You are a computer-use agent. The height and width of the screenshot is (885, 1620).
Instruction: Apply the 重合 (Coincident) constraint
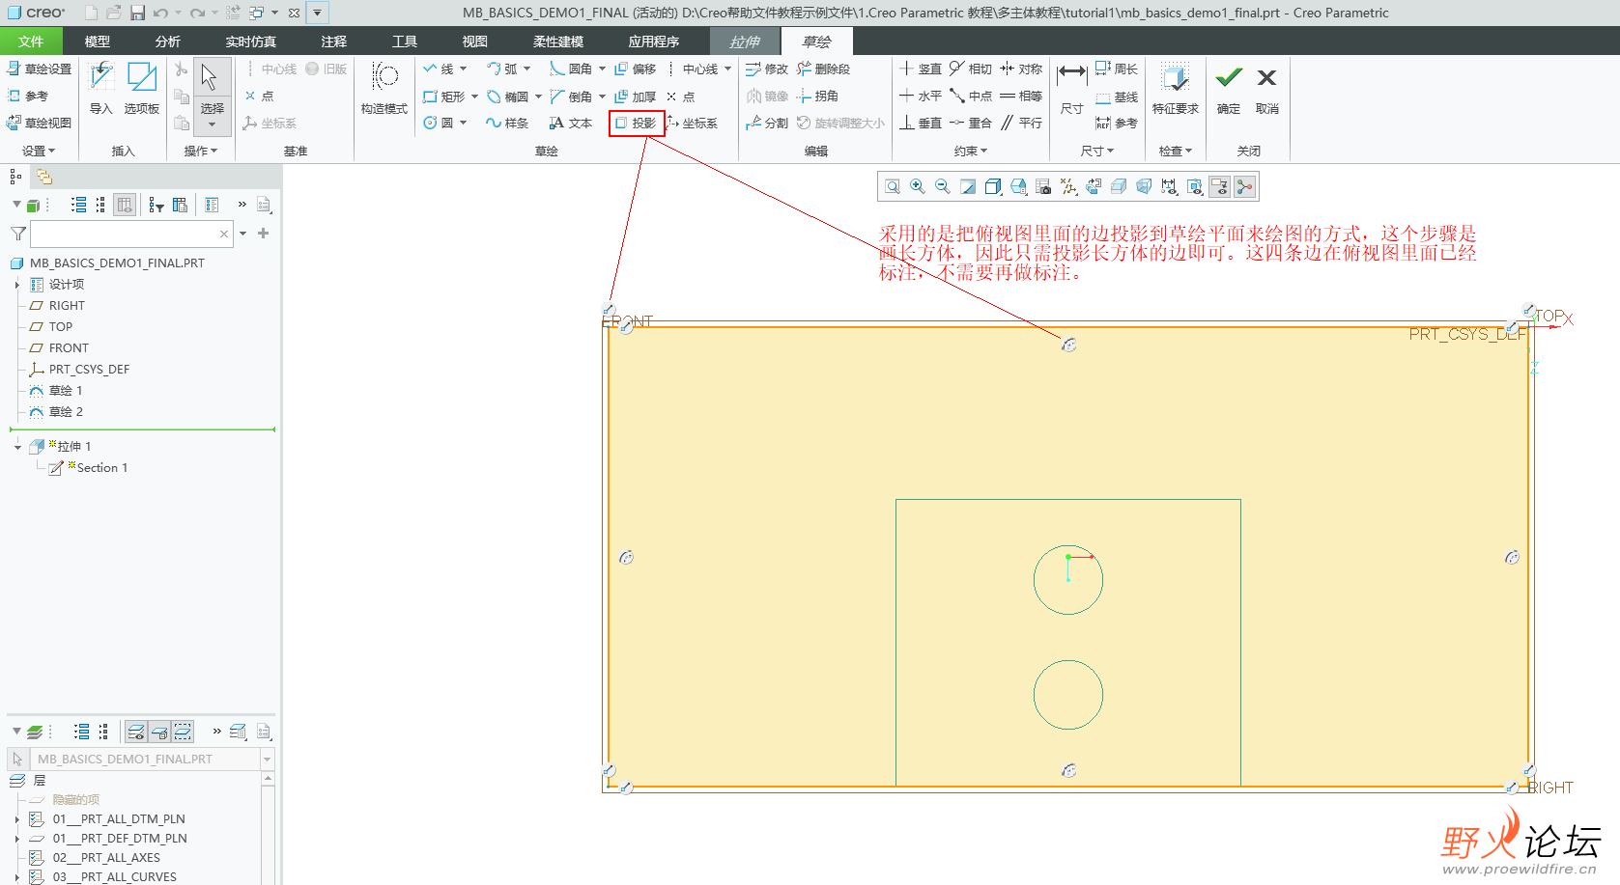tap(971, 123)
